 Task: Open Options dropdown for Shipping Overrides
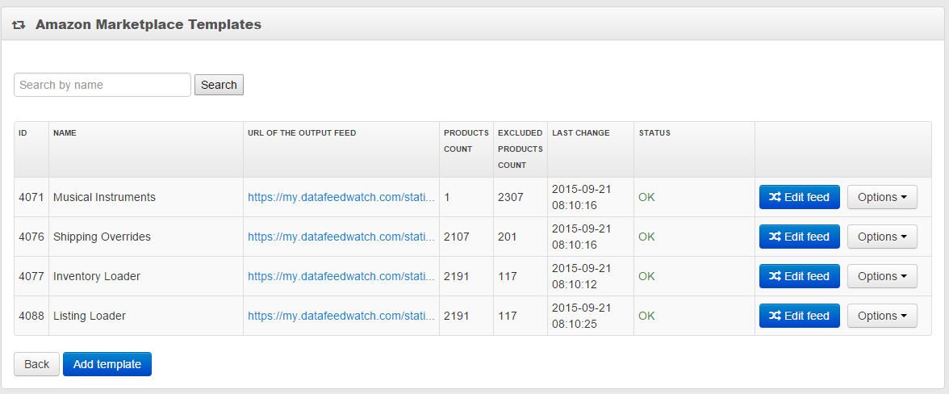coord(883,237)
